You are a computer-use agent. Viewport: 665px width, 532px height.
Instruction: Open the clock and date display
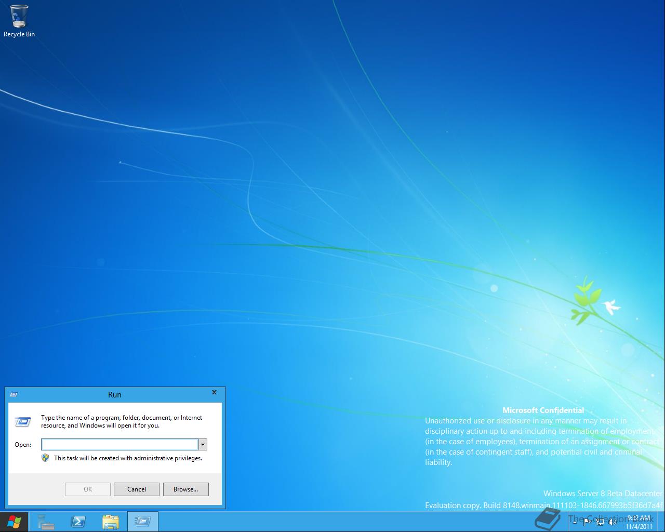639,522
